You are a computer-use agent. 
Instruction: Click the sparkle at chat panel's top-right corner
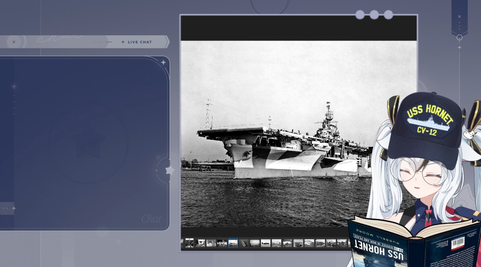163,62
